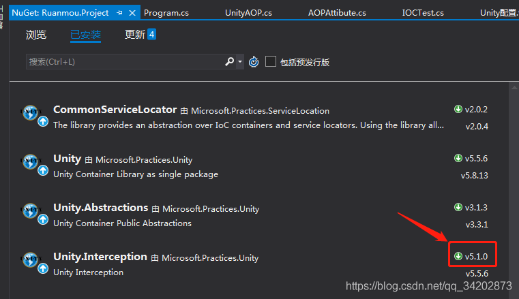Viewport: 519px width, 299px height.
Task: Click installed icon next to v2.0.2
Action: coord(458,109)
